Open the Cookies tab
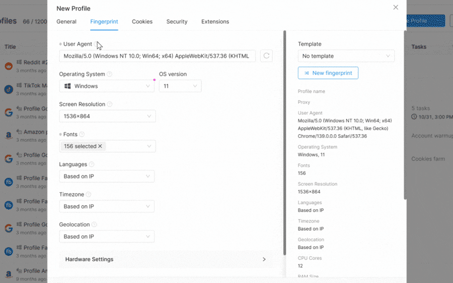This screenshot has height=283, width=453. pyautogui.click(x=142, y=22)
